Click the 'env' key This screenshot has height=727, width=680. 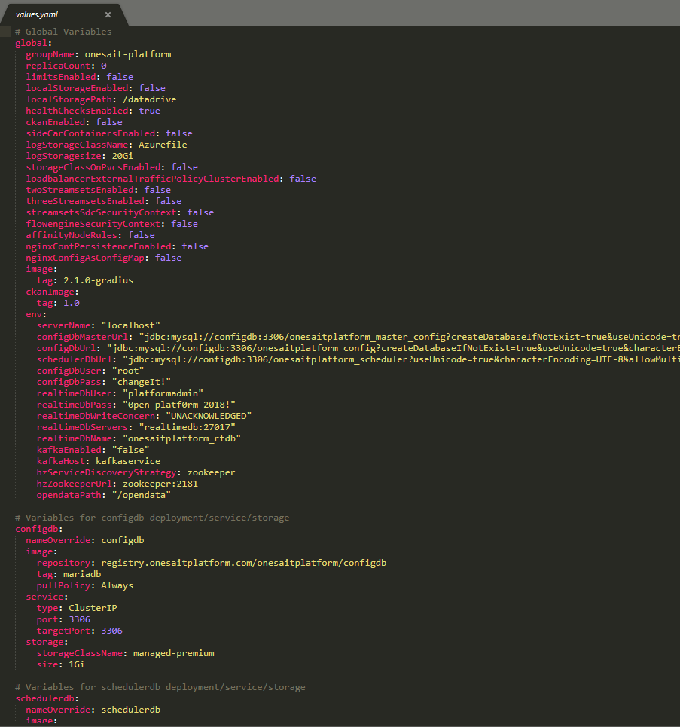pos(34,314)
